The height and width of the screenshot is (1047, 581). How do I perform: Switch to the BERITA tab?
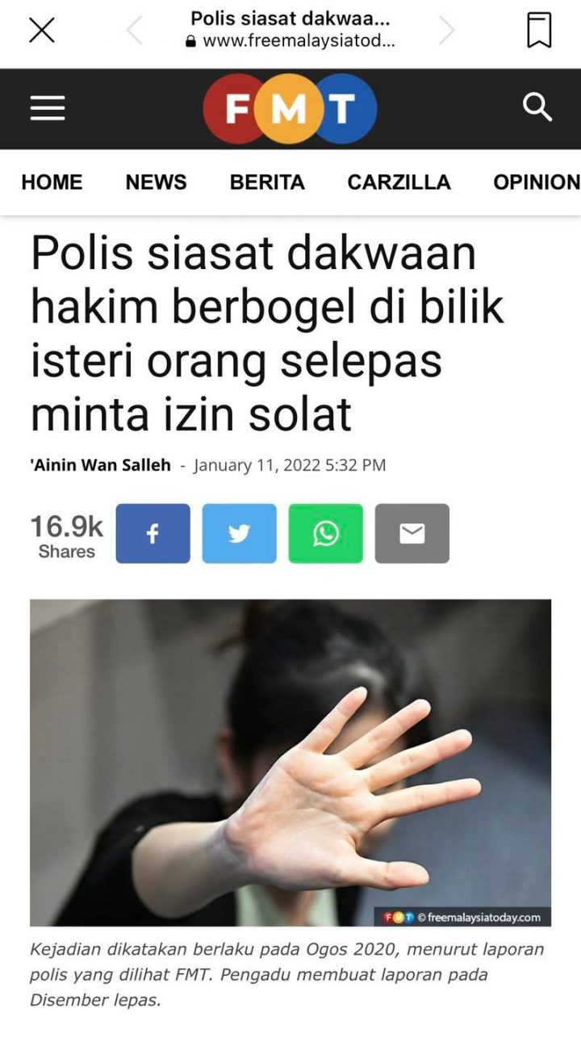(267, 183)
